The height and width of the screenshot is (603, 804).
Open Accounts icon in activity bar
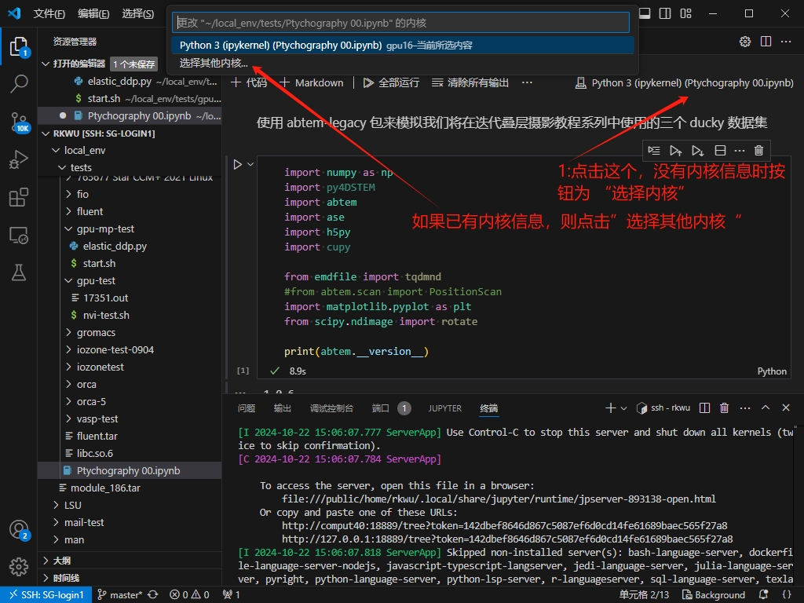[x=19, y=530]
